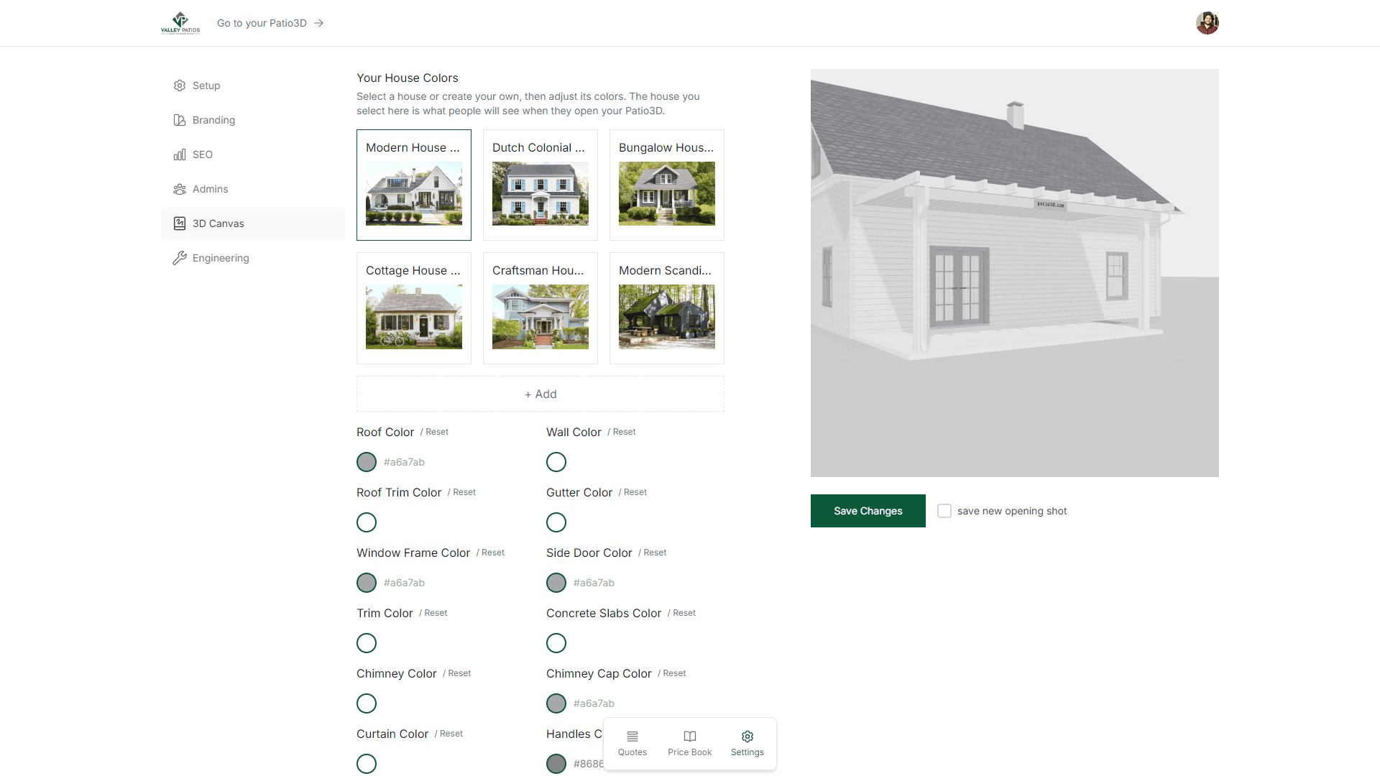Click the Admins people icon
1380x776 pixels.
(180, 189)
